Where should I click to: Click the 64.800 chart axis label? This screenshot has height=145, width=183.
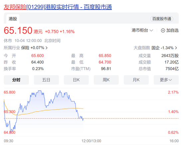click(10, 132)
